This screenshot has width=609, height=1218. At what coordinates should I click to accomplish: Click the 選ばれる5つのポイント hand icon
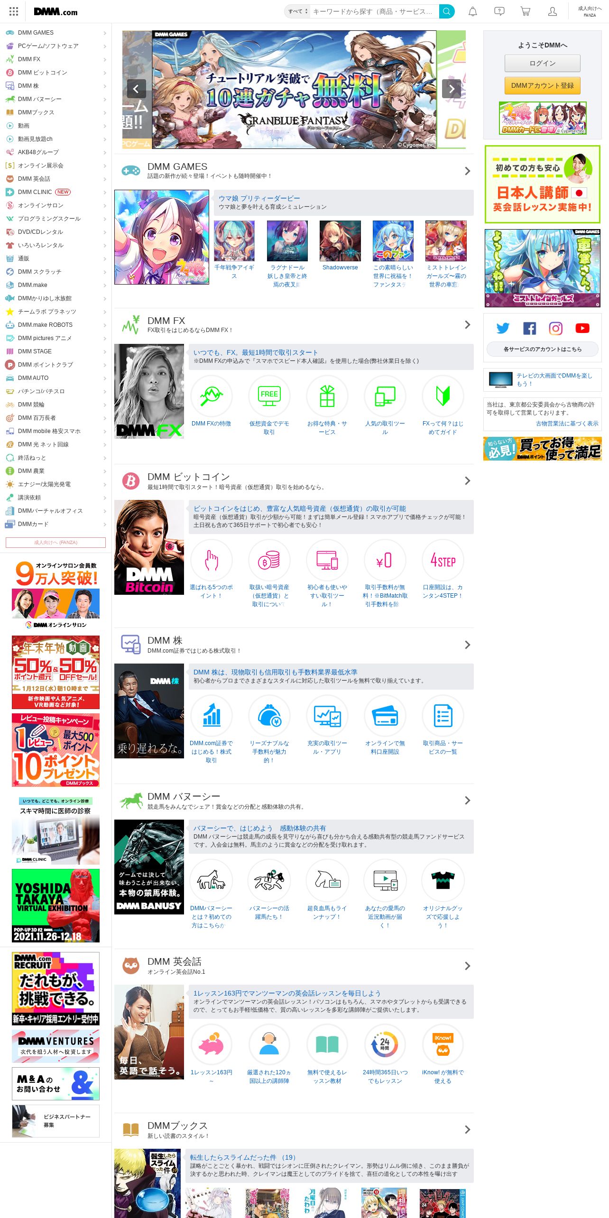212,560
